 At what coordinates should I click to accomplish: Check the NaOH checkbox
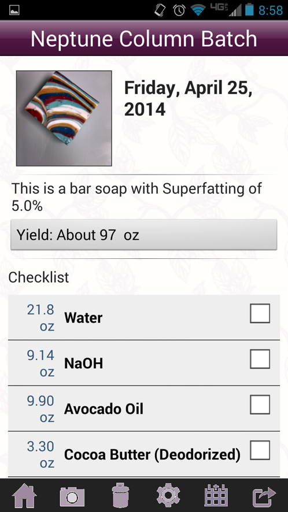click(260, 359)
